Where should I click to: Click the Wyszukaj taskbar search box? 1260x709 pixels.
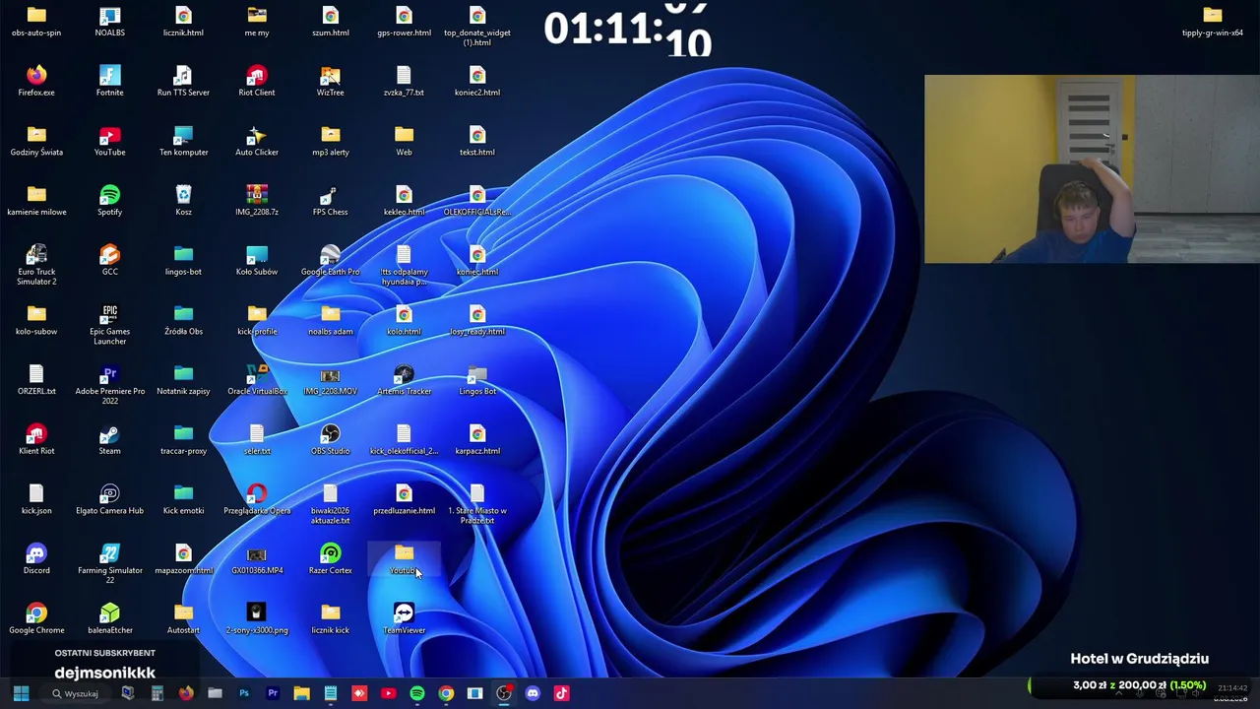coord(76,693)
